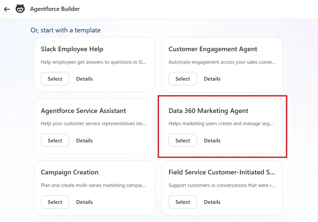Click the Agentforce astro logo icon
318x222 pixels.
(20, 9)
